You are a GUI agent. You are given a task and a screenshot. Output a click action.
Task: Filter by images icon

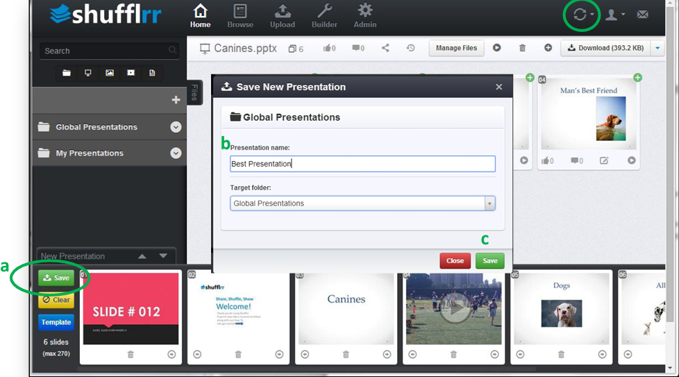tap(110, 73)
